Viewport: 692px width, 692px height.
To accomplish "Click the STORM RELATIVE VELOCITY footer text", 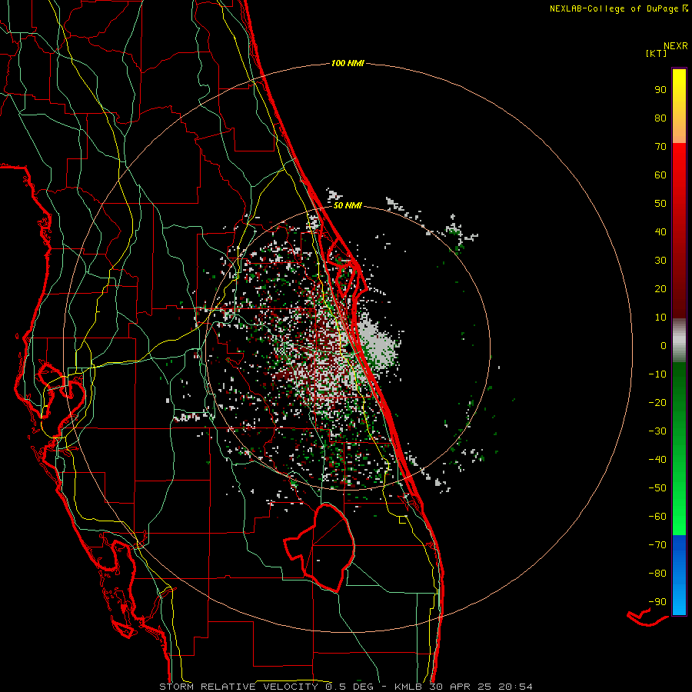I will point(239,687).
